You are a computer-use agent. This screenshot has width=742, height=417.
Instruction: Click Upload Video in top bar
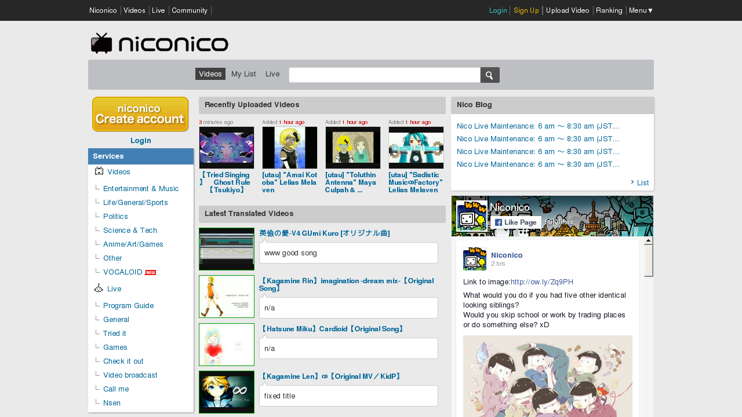568,10
